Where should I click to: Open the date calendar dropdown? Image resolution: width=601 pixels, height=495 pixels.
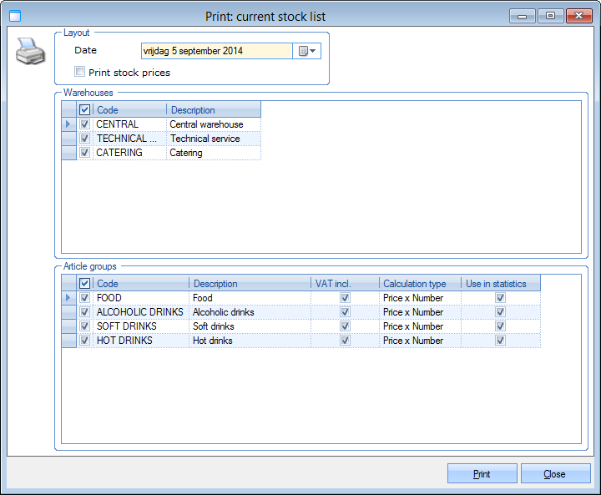point(308,51)
